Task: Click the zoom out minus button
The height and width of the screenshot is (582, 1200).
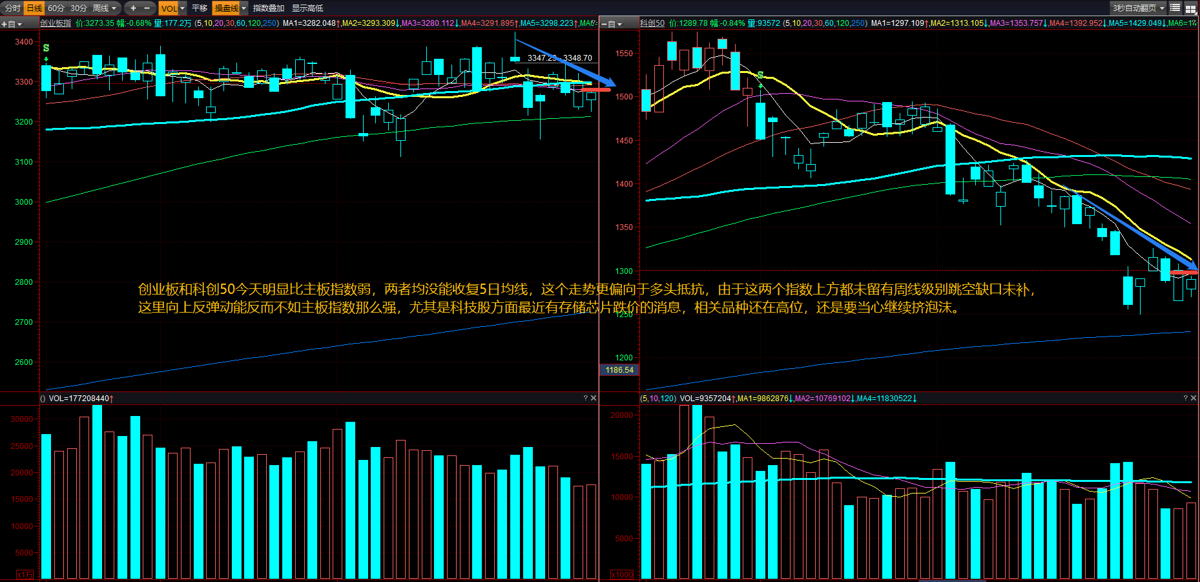Action: click(147, 8)
